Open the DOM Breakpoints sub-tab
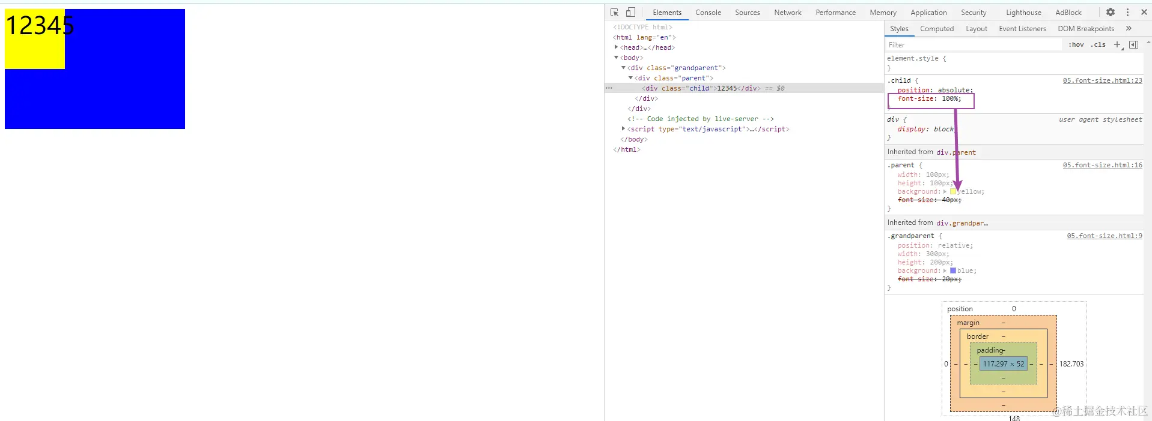The height and width of the screenshot is (421, 1152). [x=1086, y=29]
